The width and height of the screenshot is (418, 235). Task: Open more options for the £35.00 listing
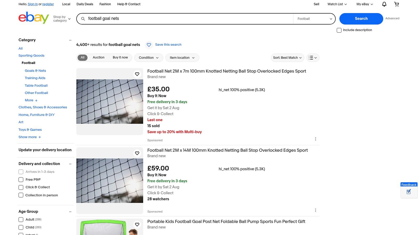(316, 139)
